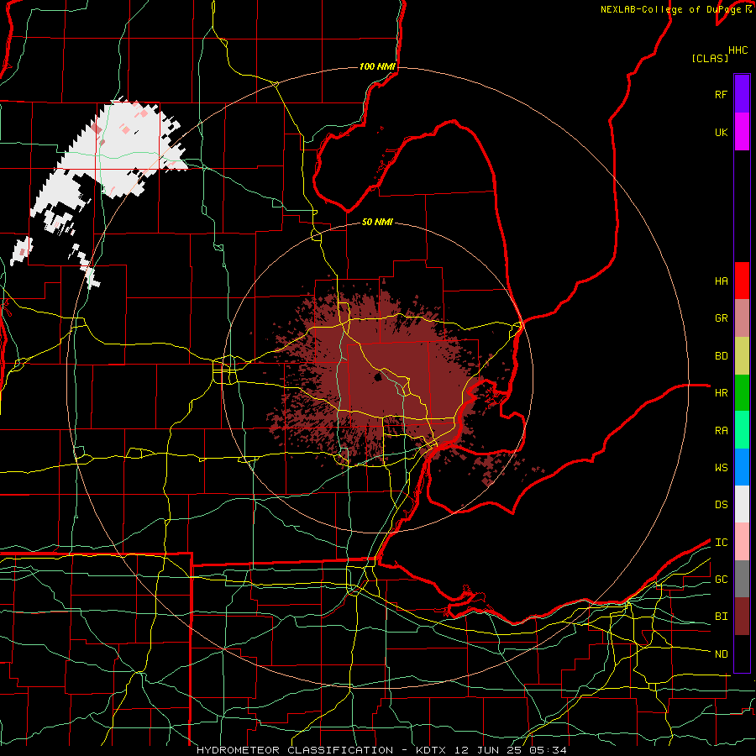Screen dimensions: 756x756
Task: Select the BD yellow legend swatch
Action: click(x=742, y=355)
